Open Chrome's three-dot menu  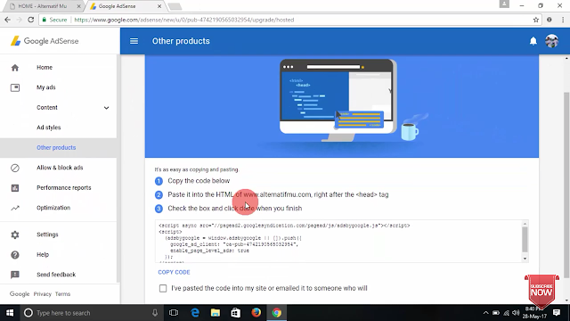pos(562,20)
